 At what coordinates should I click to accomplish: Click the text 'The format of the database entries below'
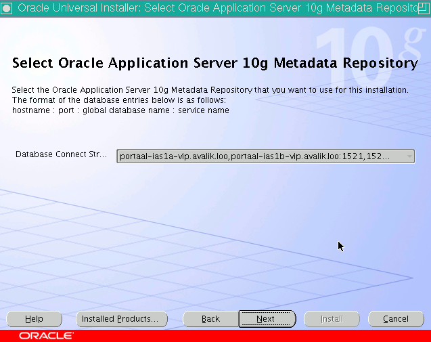[x=93, y=100]
